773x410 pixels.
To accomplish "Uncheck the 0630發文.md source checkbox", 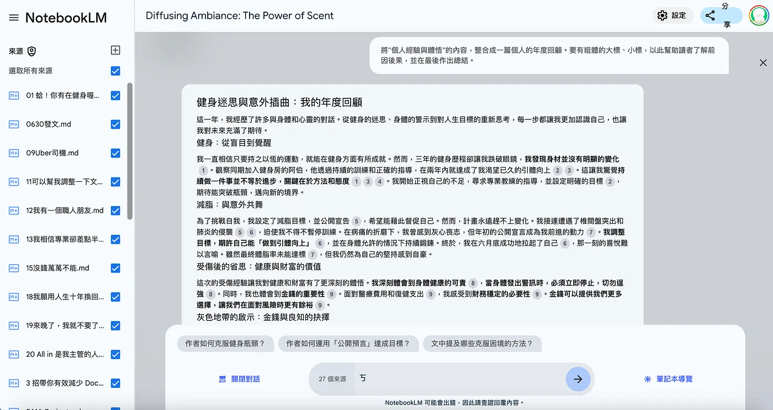I will 115,124.
